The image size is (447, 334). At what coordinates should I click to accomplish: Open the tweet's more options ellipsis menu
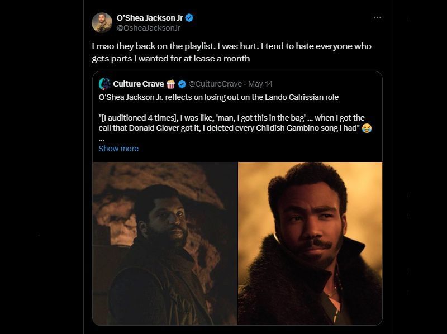point(377,18)
